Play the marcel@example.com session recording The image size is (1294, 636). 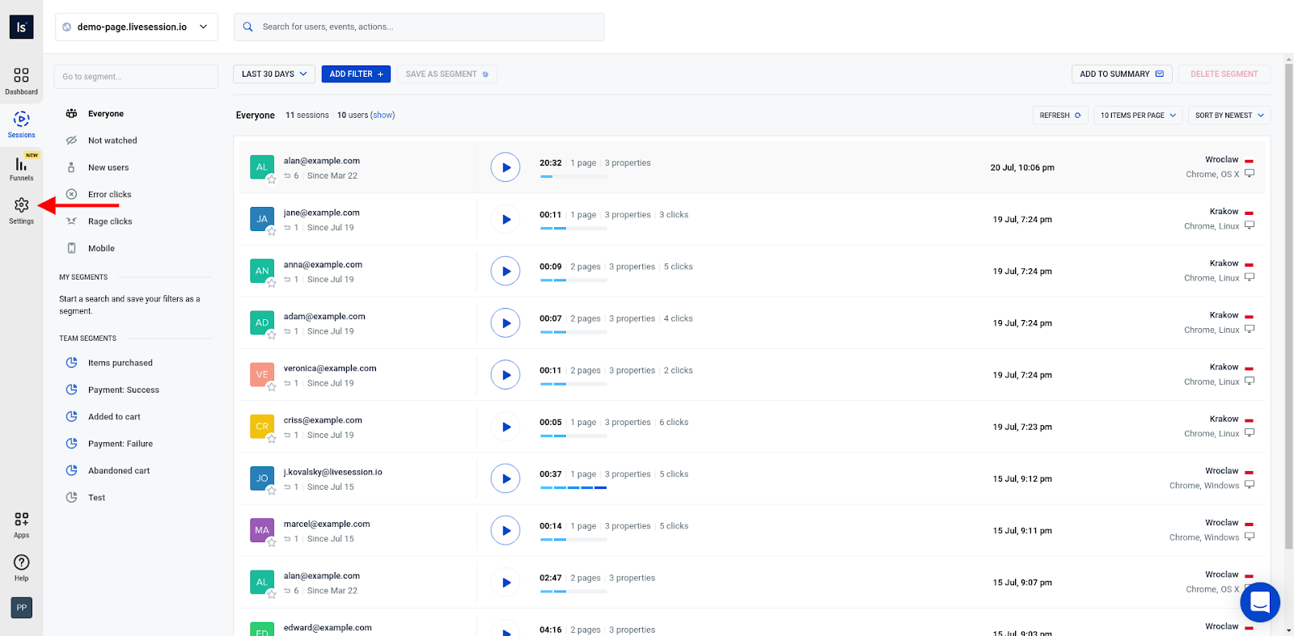[505, 530]
